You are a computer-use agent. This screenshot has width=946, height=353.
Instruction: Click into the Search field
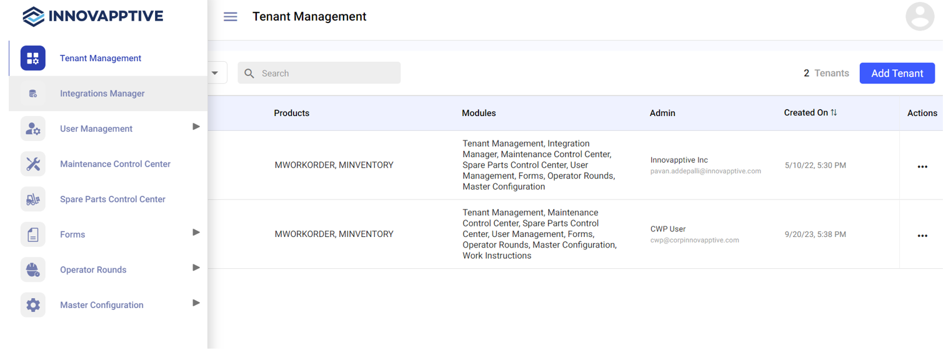click(x=319, y=73)
